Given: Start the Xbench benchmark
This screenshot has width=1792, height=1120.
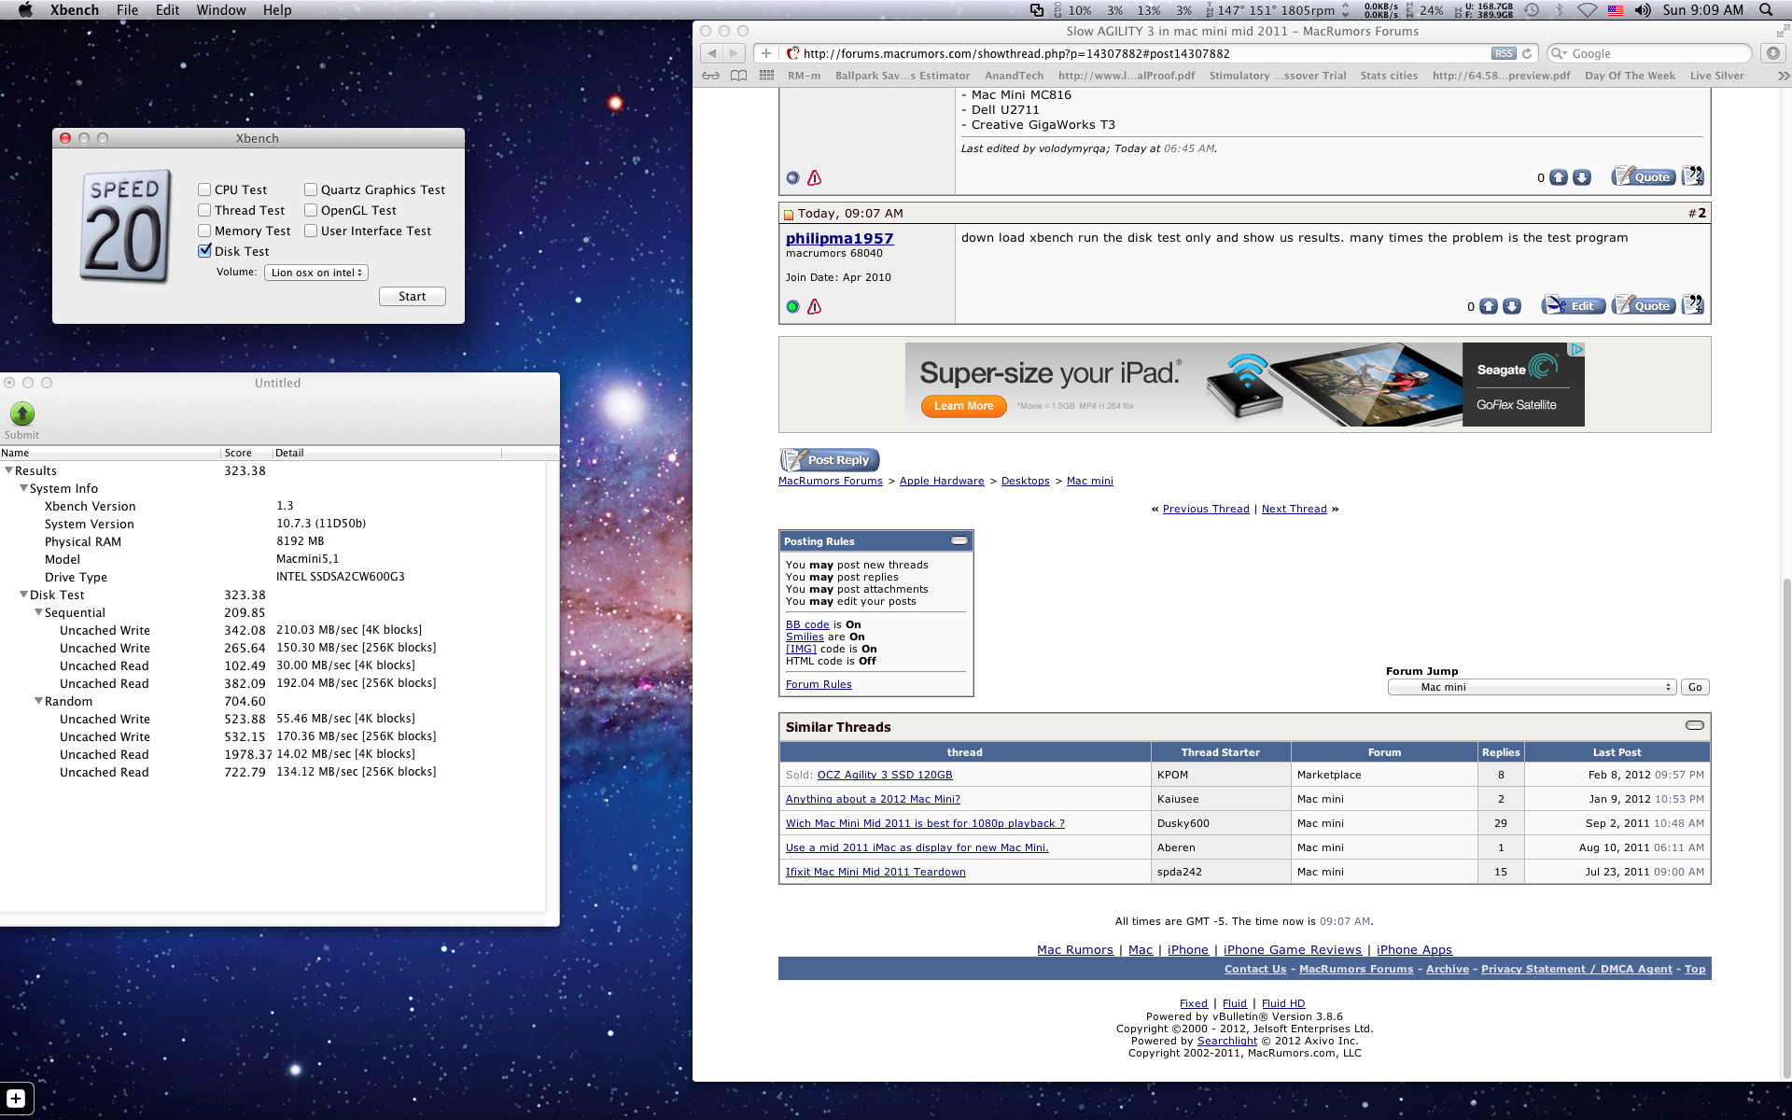Looking at the screenshot, I should click(x=412, y=297).
